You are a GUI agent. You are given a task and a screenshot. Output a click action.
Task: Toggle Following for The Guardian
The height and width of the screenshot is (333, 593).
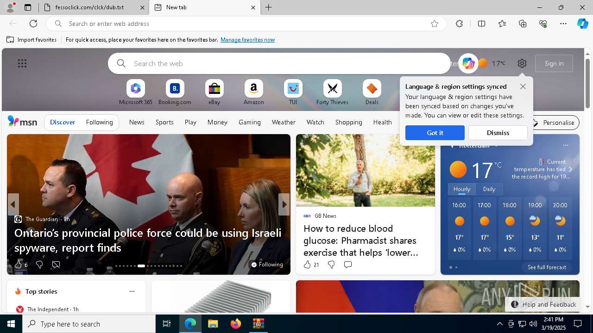267,265
